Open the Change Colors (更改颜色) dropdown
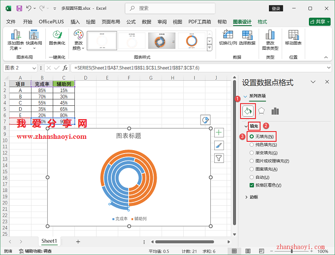The height and width of the screenshot is (255, 335). pyautogui.click(x=78, y=39)
